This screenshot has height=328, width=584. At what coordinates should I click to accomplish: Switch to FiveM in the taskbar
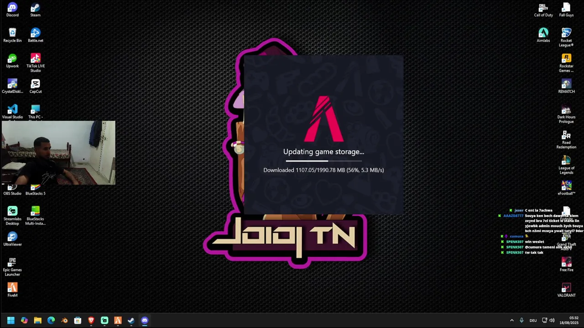pos(118,321)
